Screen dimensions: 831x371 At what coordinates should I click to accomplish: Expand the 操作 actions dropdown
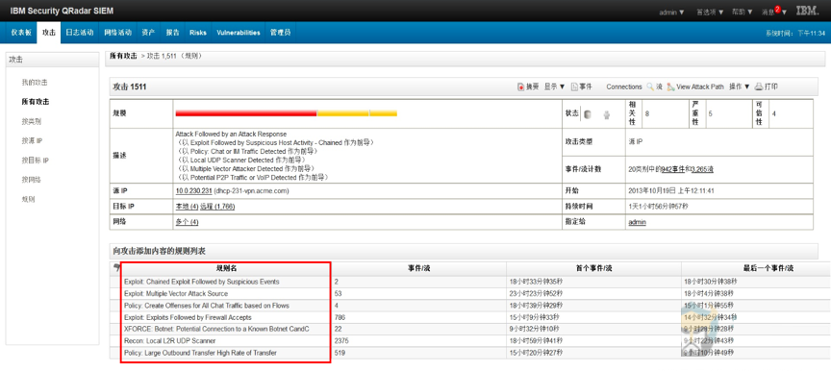click(x=740, y=87)
